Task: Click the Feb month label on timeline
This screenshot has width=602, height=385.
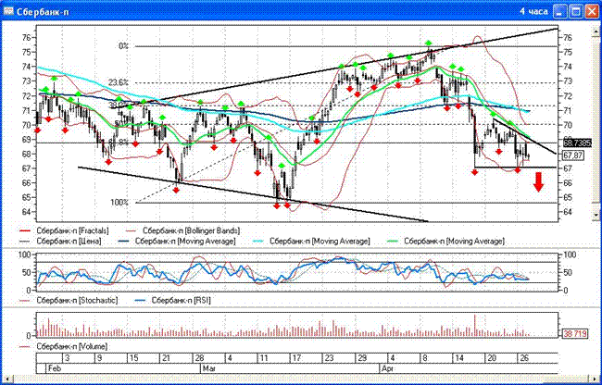Action: (x=55, y=368)
